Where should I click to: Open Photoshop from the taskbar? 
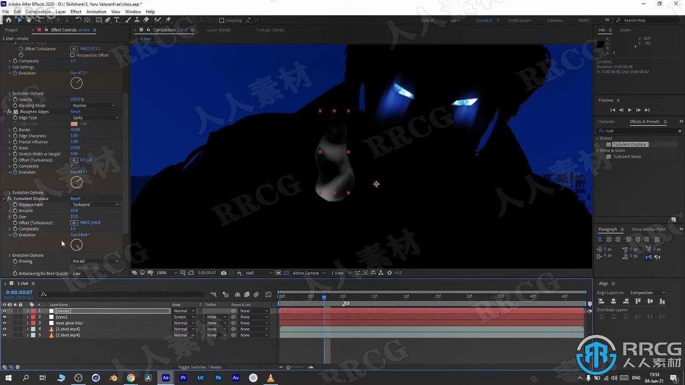pyautogui.click(x=218, y=378)
